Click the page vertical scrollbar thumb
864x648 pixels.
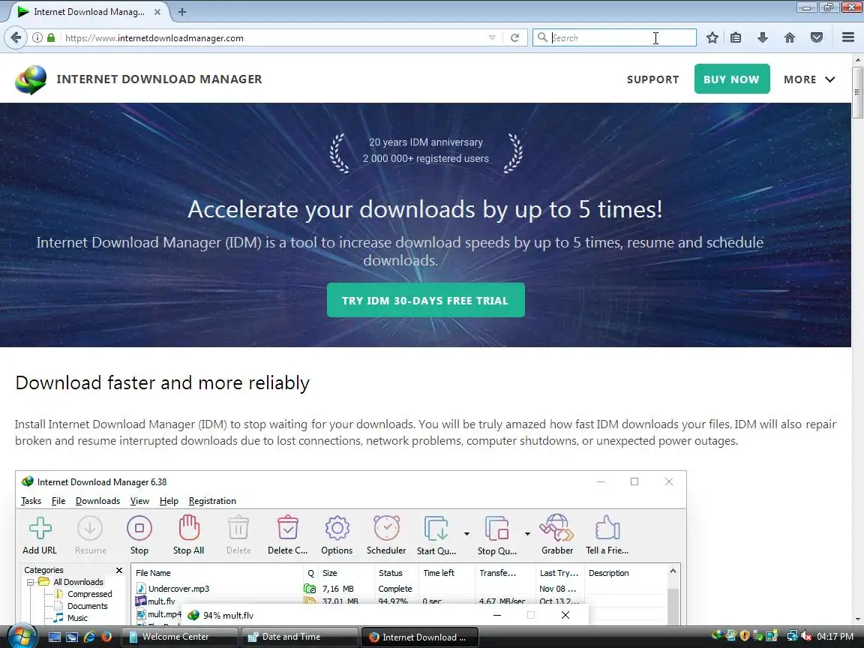pyautogui.click(x=857, y=91)
